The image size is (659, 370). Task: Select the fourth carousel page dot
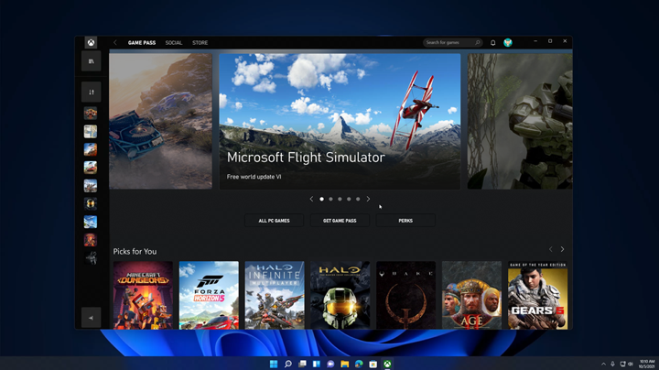349,199
